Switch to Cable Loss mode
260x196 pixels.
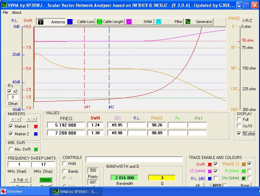pos(70,22)
